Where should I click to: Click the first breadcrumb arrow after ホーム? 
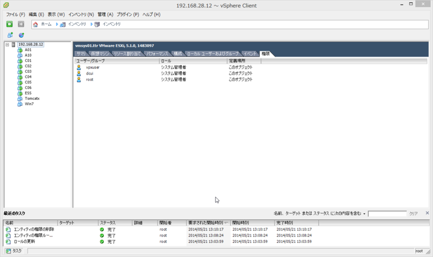pos(57,24)
